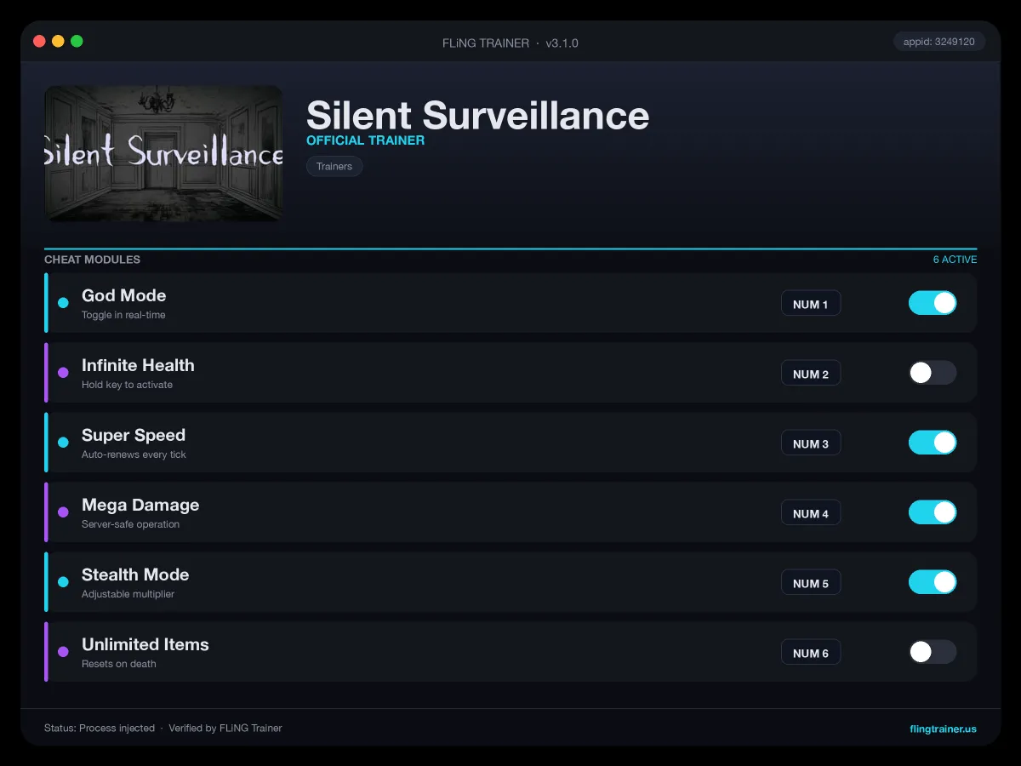Click the appid 3249120 badge
This screenshot has width=1021, height=766.
(x=939, y=42)
